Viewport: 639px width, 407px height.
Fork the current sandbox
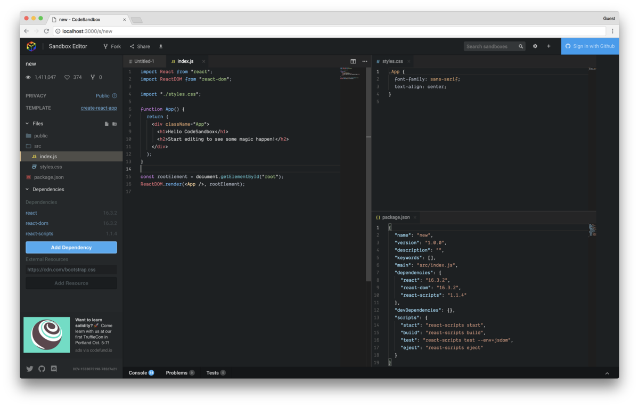(111, 46)
